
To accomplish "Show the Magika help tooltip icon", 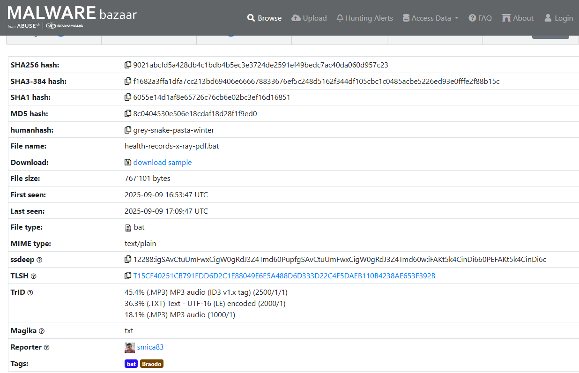I will coord(42,331).
